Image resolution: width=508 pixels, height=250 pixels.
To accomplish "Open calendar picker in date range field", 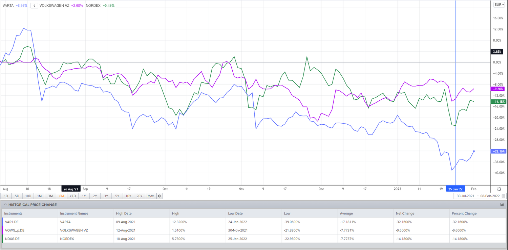I will [x=503, y=196].
